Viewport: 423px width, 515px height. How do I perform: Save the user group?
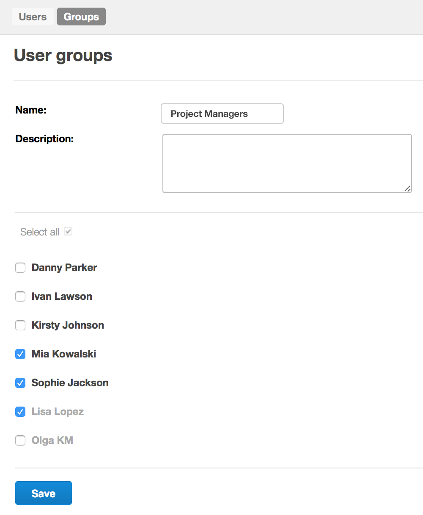tap(44, 493)
